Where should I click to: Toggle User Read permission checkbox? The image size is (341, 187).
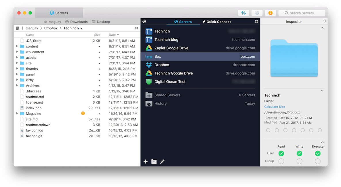pyautogui.click(x=281, y=153)
